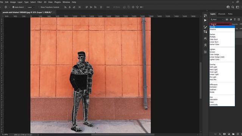
Task: Select the Layers tab
Action: 213,14
